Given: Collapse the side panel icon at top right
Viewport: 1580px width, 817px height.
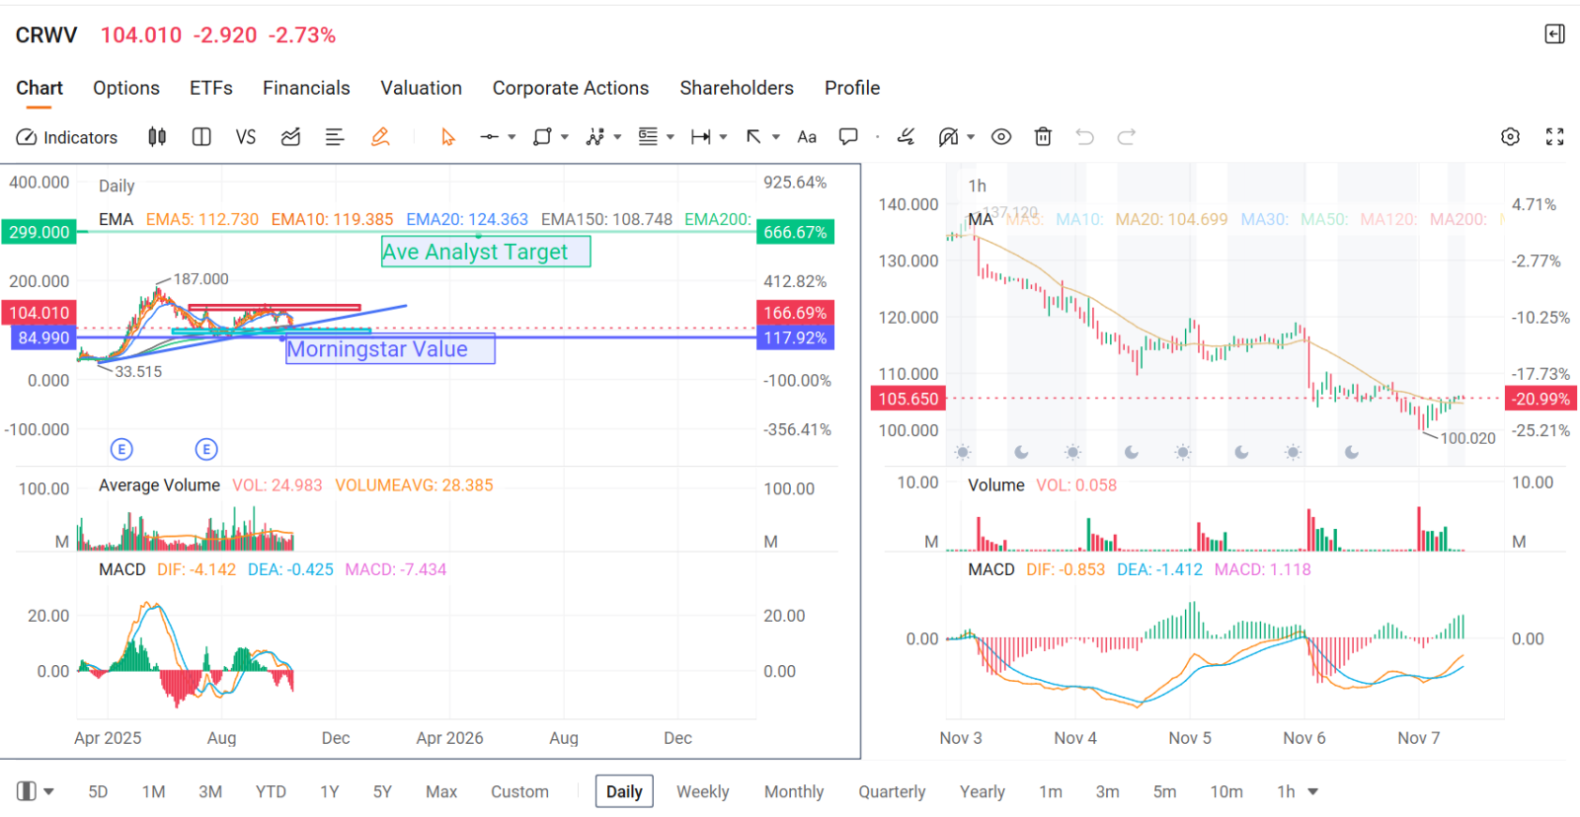Looking at the screenshot, I should click(1554, 35).
